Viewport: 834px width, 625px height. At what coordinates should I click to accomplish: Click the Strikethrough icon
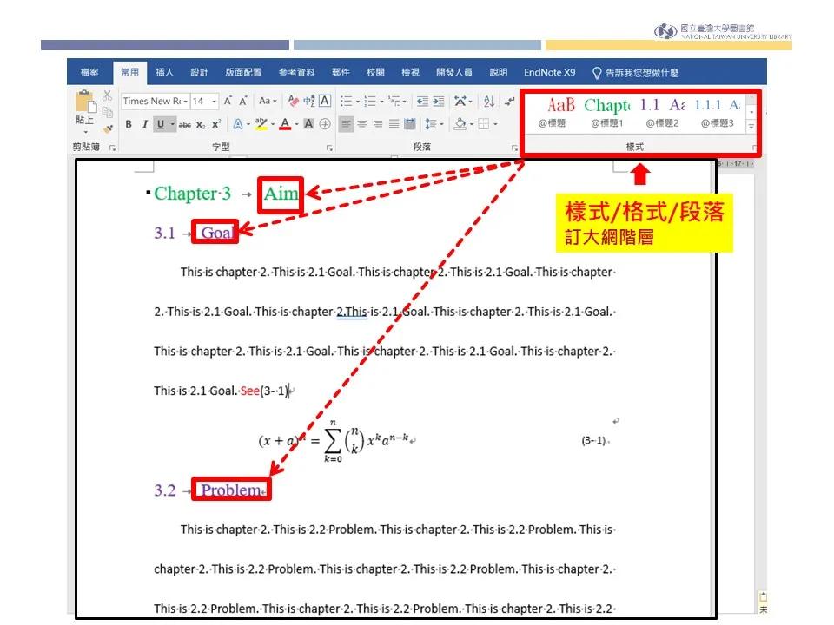tap(184, 124)
